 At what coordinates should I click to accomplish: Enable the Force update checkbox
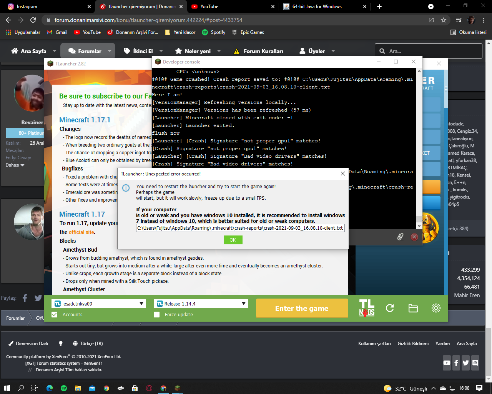point(156,315)
